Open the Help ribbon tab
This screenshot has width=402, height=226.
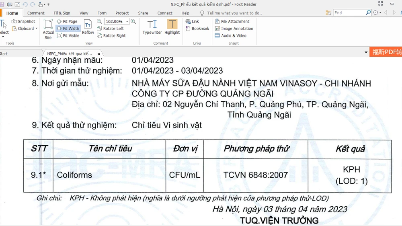coord(185,13)
